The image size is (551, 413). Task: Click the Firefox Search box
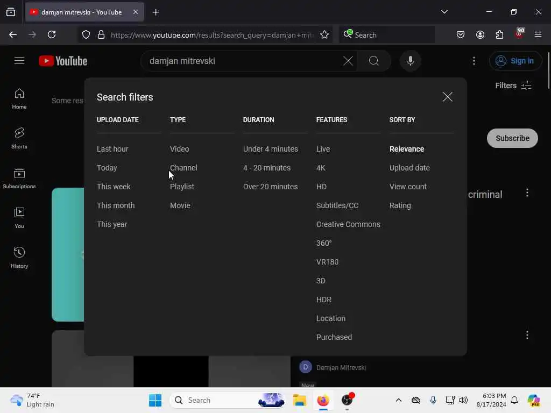click(387, 35)
